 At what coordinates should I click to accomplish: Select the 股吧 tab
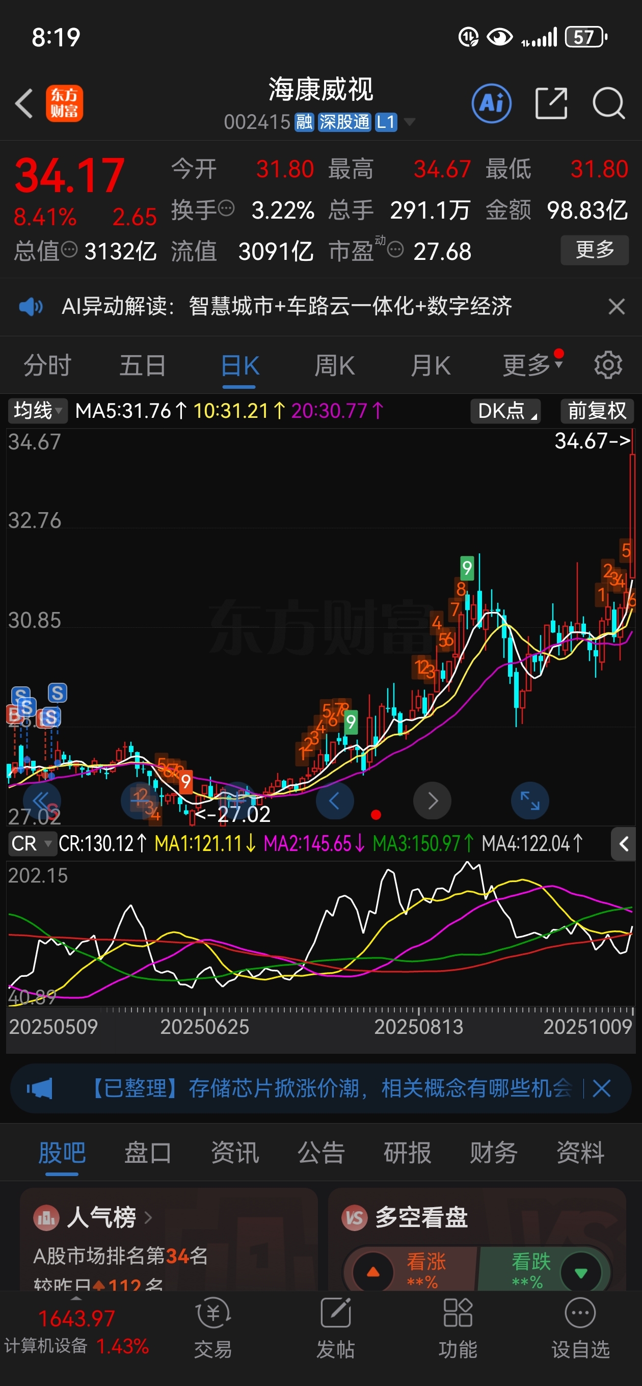point(62,1153)
